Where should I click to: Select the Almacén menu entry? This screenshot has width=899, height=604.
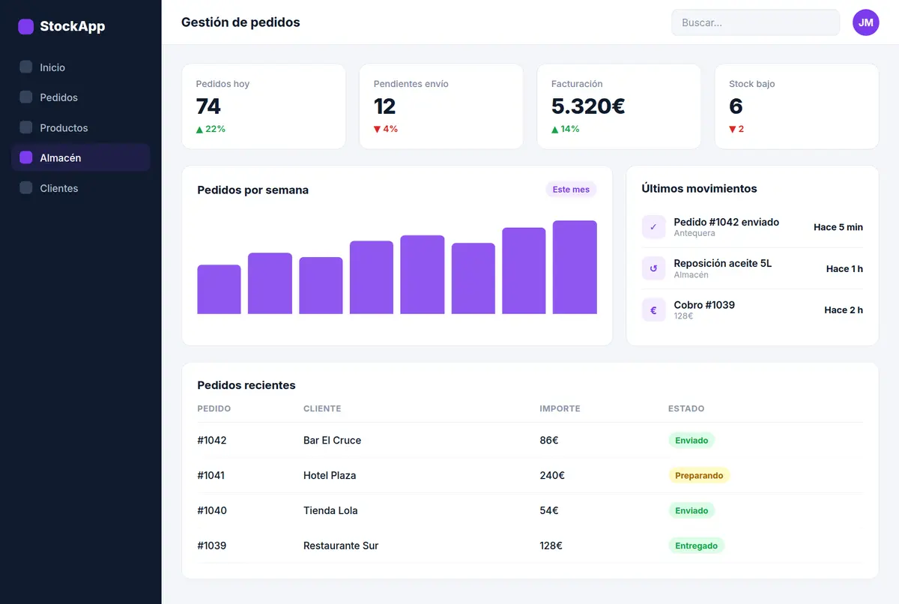click(81, 157)
